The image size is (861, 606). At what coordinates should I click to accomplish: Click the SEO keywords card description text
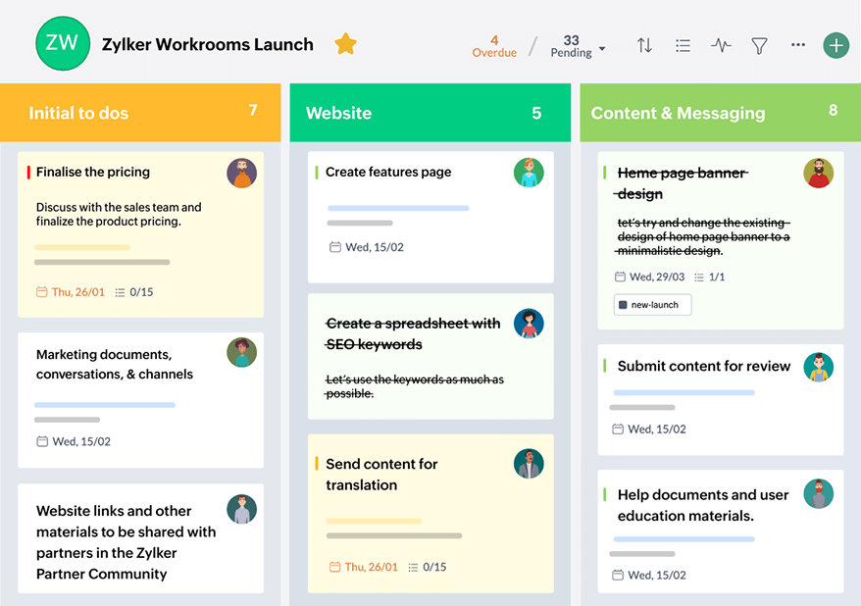pos(415,386)
